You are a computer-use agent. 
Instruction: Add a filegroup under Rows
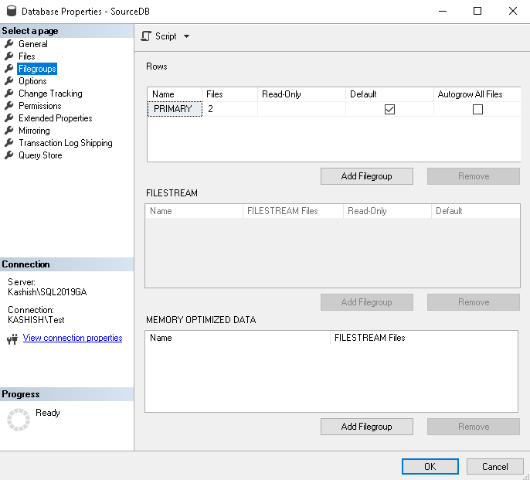point(366,176)
